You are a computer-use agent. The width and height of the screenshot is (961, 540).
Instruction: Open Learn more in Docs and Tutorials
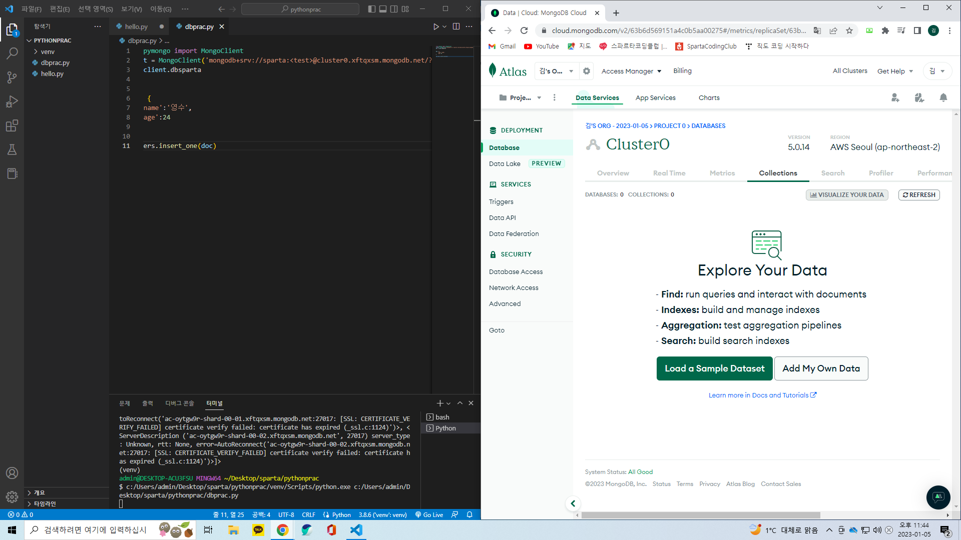coord(762,395)
